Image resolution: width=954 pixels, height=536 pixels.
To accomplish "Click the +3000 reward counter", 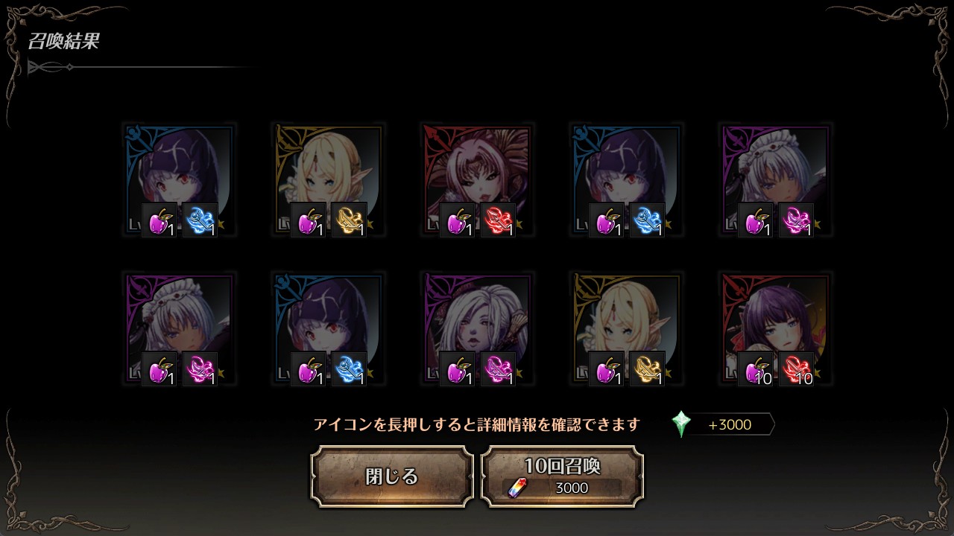I will click(x=730, y=425).
